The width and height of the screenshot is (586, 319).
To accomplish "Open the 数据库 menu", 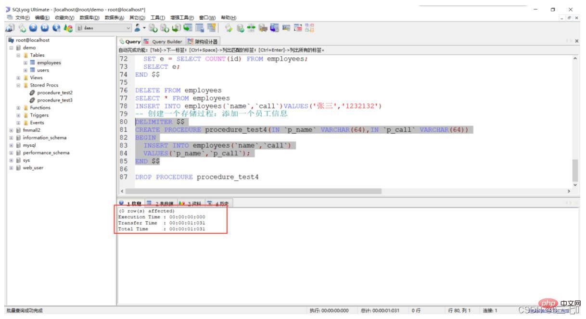I will click(x=89, y=18).
